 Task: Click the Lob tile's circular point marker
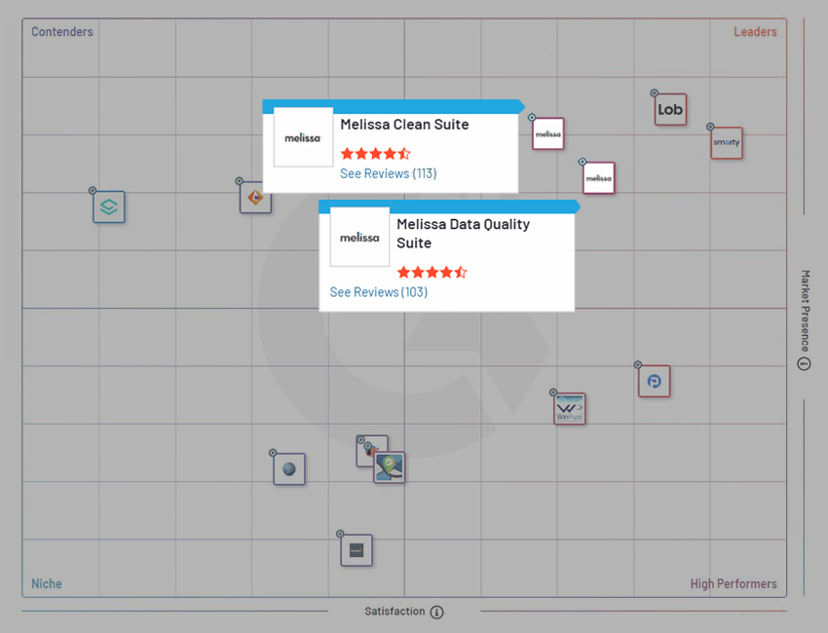[655, 93]
